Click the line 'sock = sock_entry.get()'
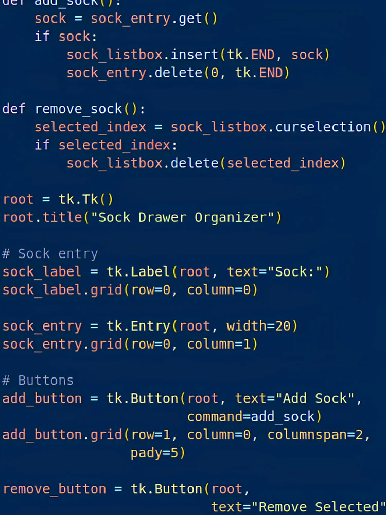The image size is (386, 515). click(126, 19)
